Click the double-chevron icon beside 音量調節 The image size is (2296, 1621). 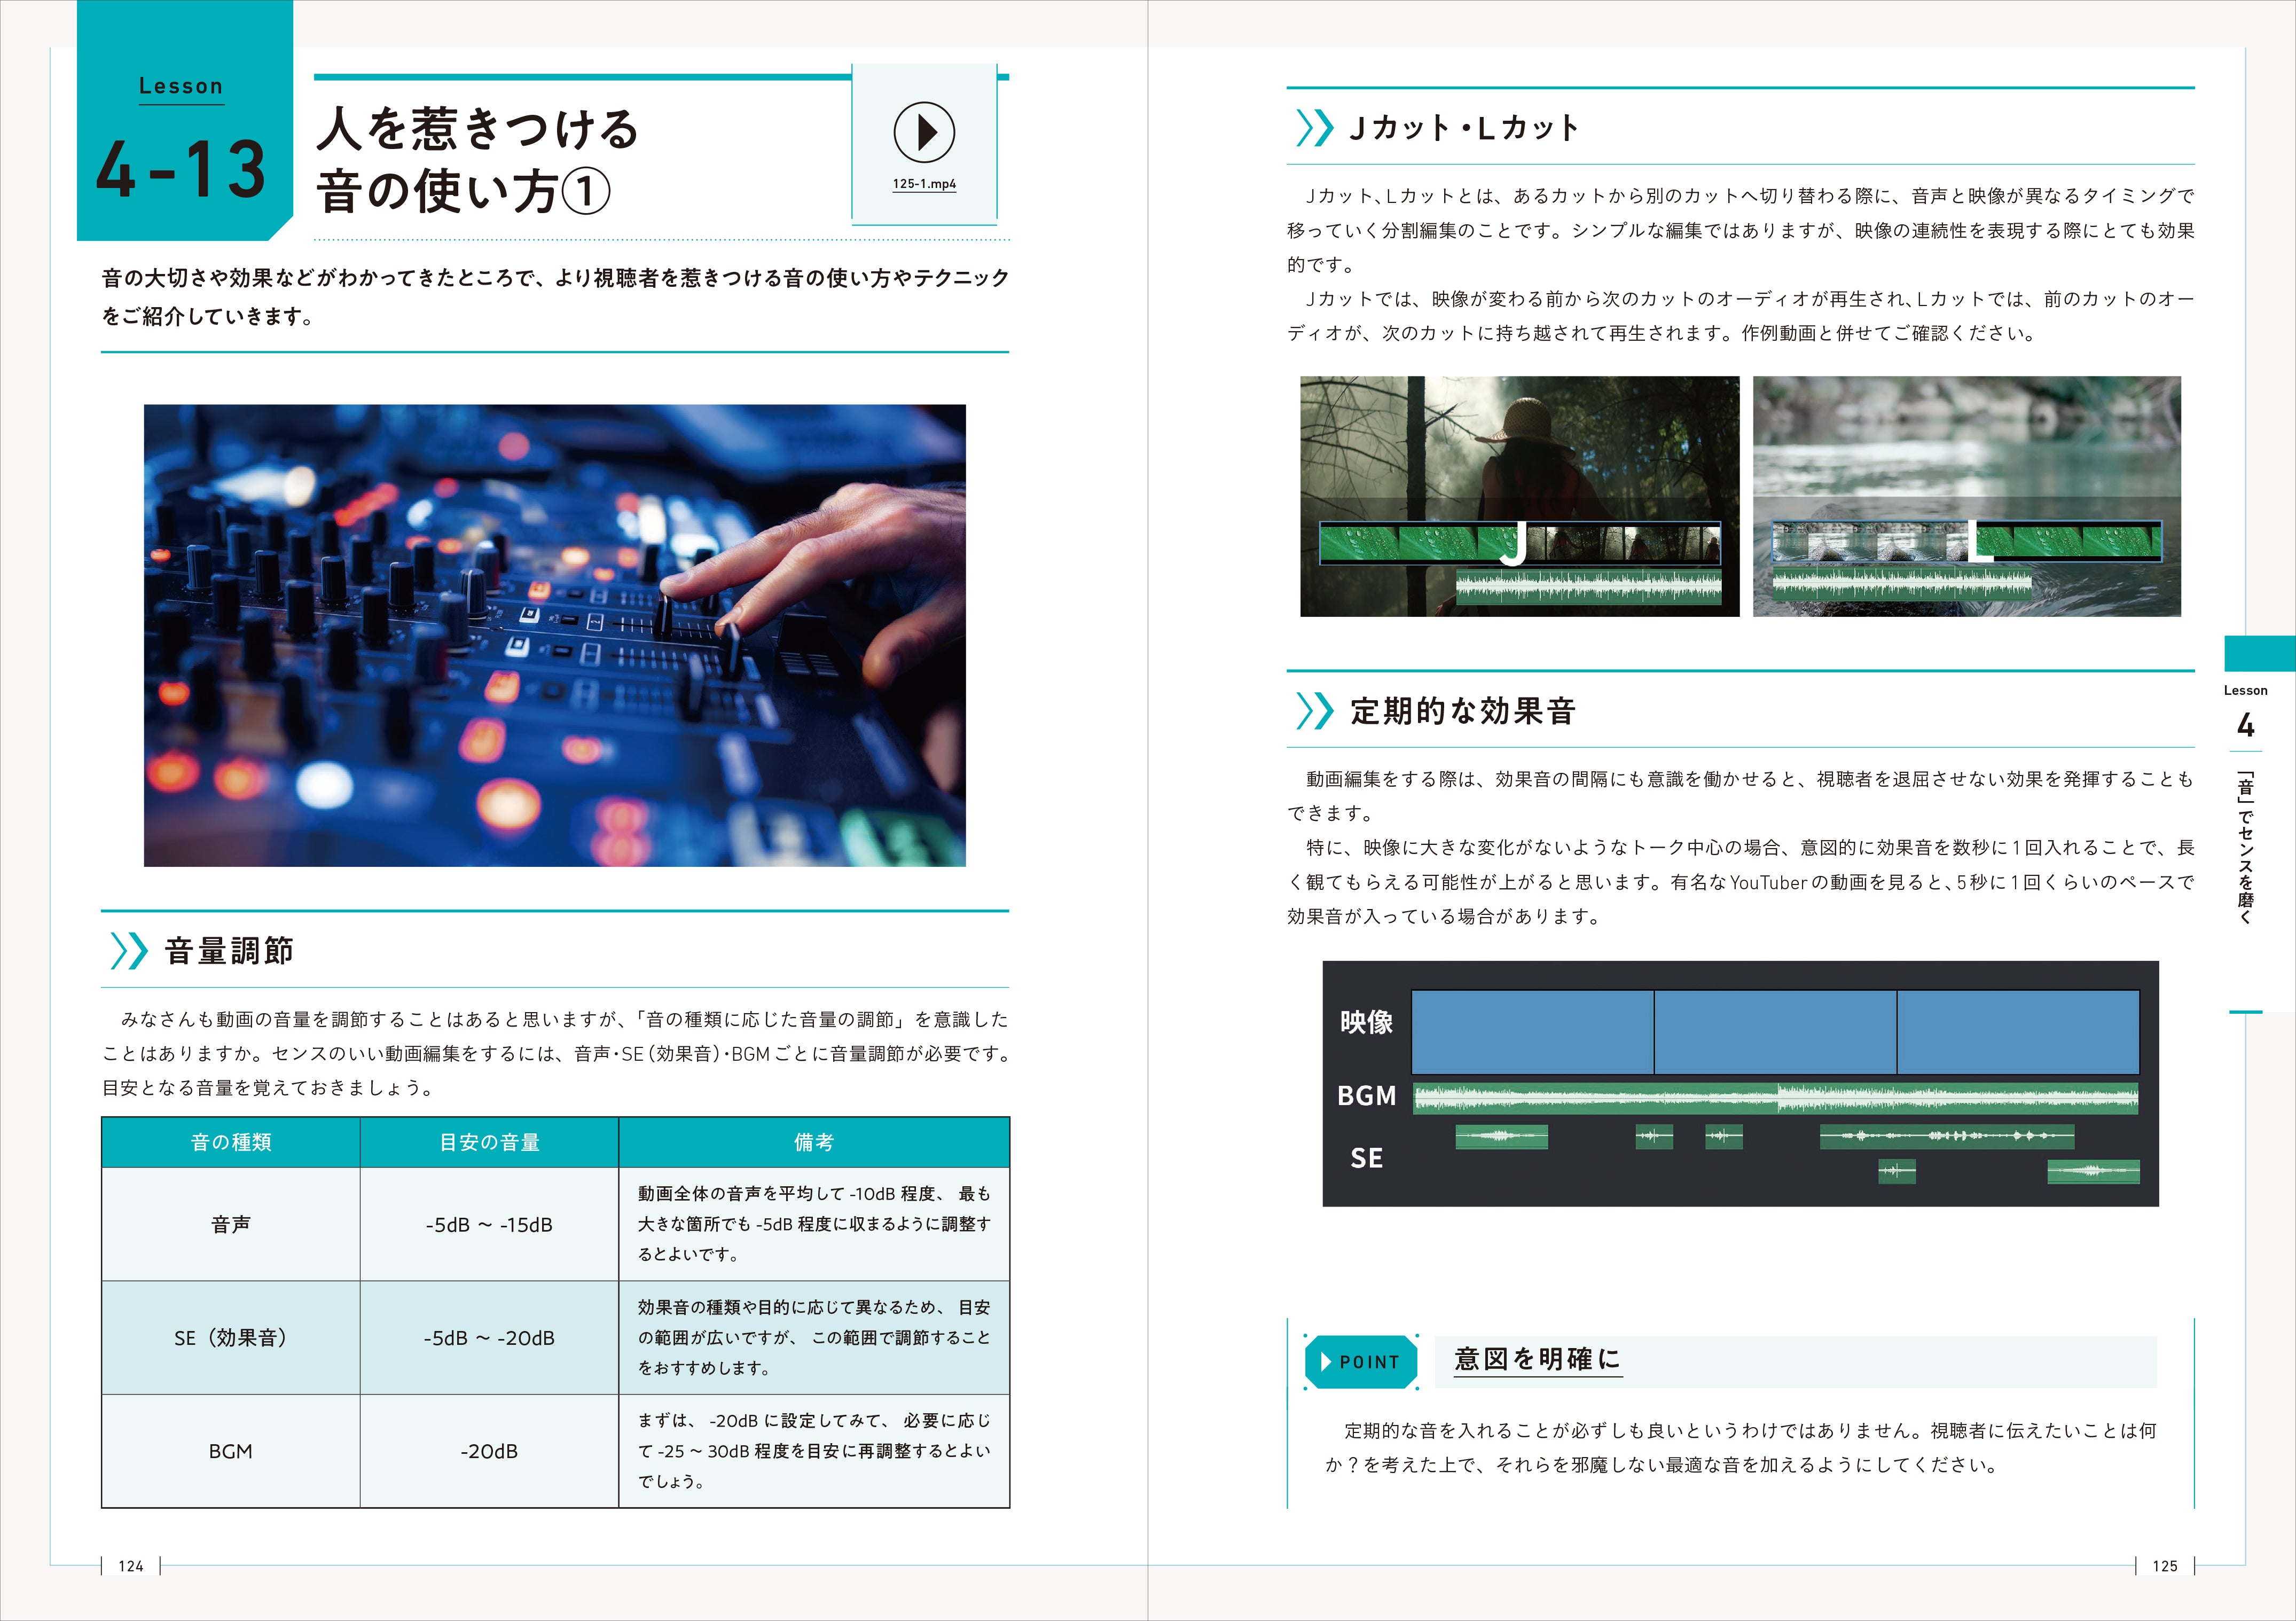[129, 951]
